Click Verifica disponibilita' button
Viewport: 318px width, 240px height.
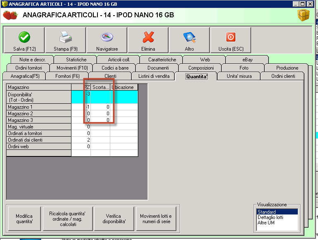coord(114,219)
